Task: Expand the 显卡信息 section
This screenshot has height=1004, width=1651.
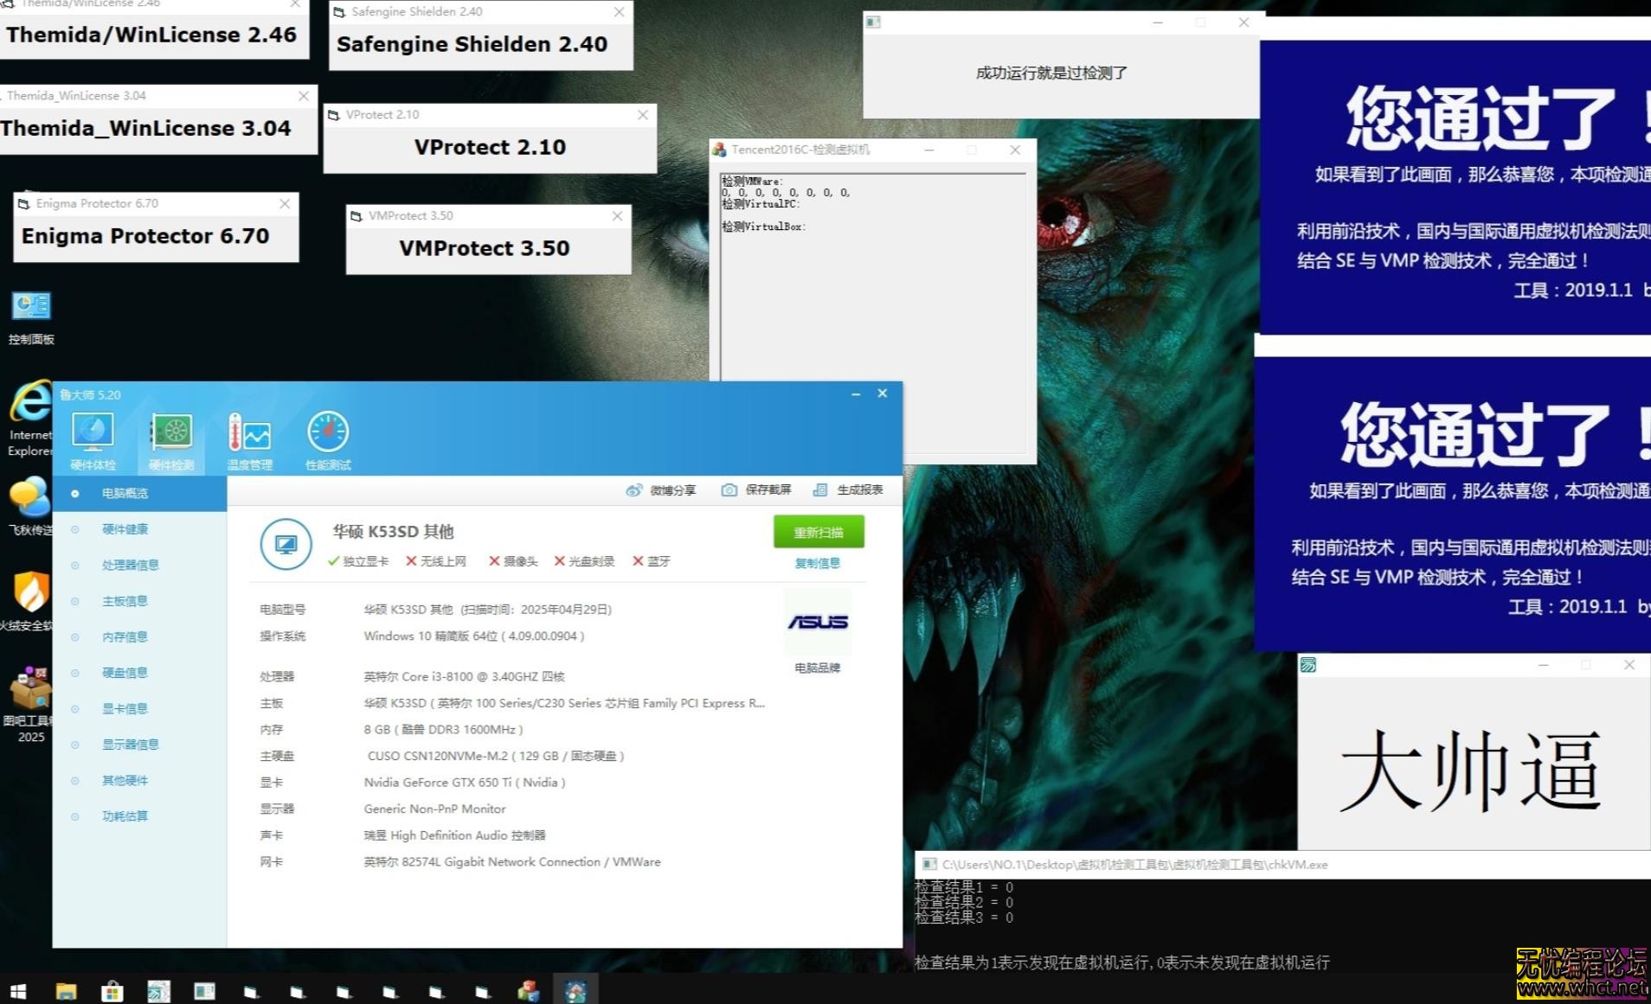Action: click(x=125, y=707)
